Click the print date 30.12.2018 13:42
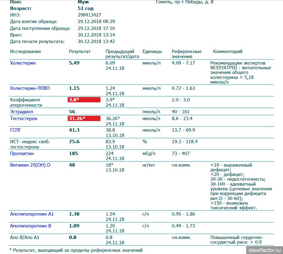The image size is (283, 254). [x=96, y=42]
